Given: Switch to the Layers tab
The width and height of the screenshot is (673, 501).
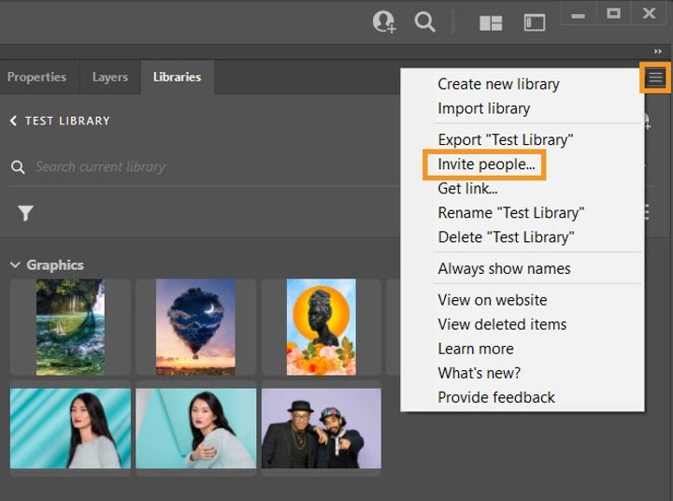Looking at the screenshot, I should [x=109, y=77].
